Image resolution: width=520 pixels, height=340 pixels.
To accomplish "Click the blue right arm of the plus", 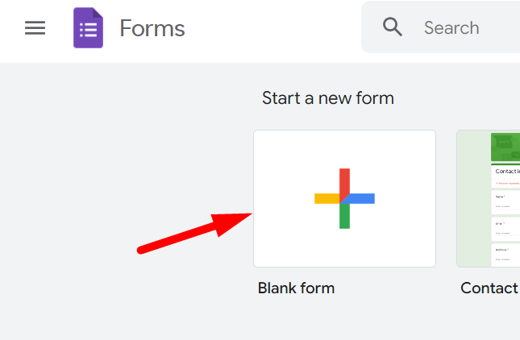I will pos(364,198).
